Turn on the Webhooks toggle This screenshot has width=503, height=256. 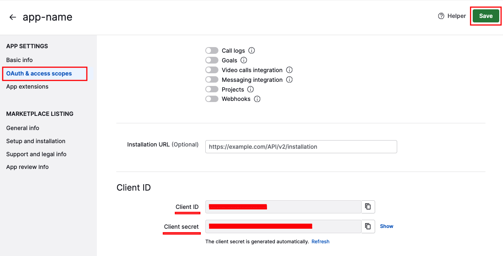click(x=212, y=99)
